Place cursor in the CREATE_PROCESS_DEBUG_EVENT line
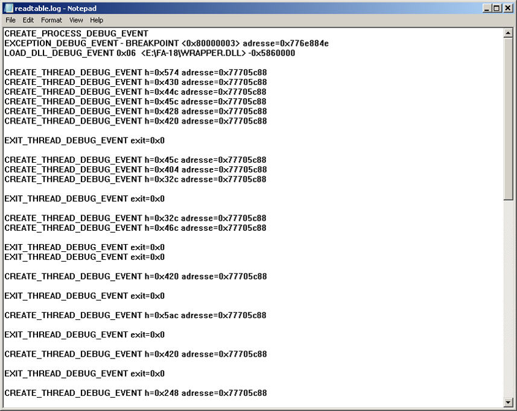The height and width of the screenshot is (411, 517). [x=76, y=34]
